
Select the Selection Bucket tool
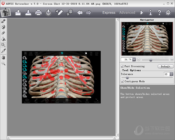3,39
